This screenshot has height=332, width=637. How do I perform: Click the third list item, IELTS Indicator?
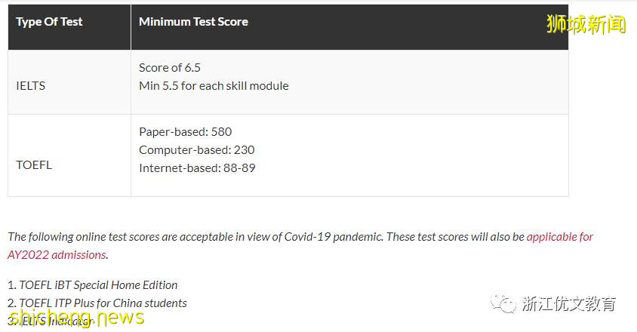[57, 321]
